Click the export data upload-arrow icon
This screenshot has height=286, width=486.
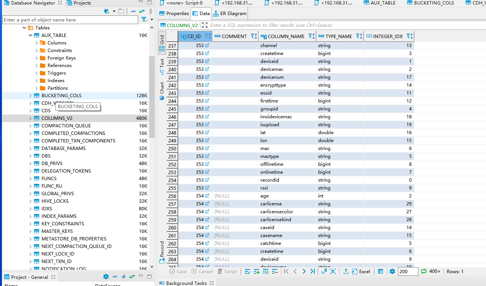click(x=346, y=271)
